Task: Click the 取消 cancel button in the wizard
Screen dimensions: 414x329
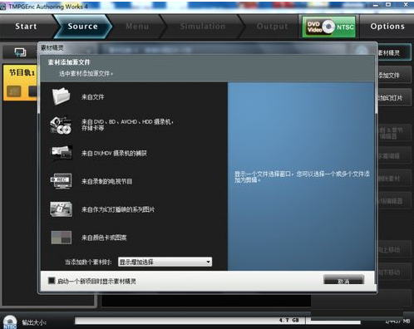Action: click(343, 280)
